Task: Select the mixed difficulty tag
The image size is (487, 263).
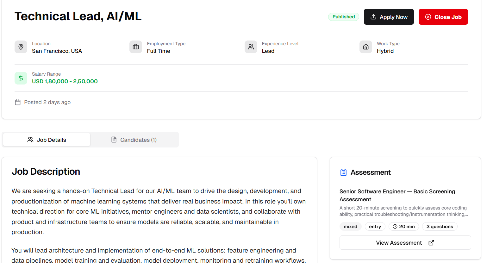Action: pos(350,226)
